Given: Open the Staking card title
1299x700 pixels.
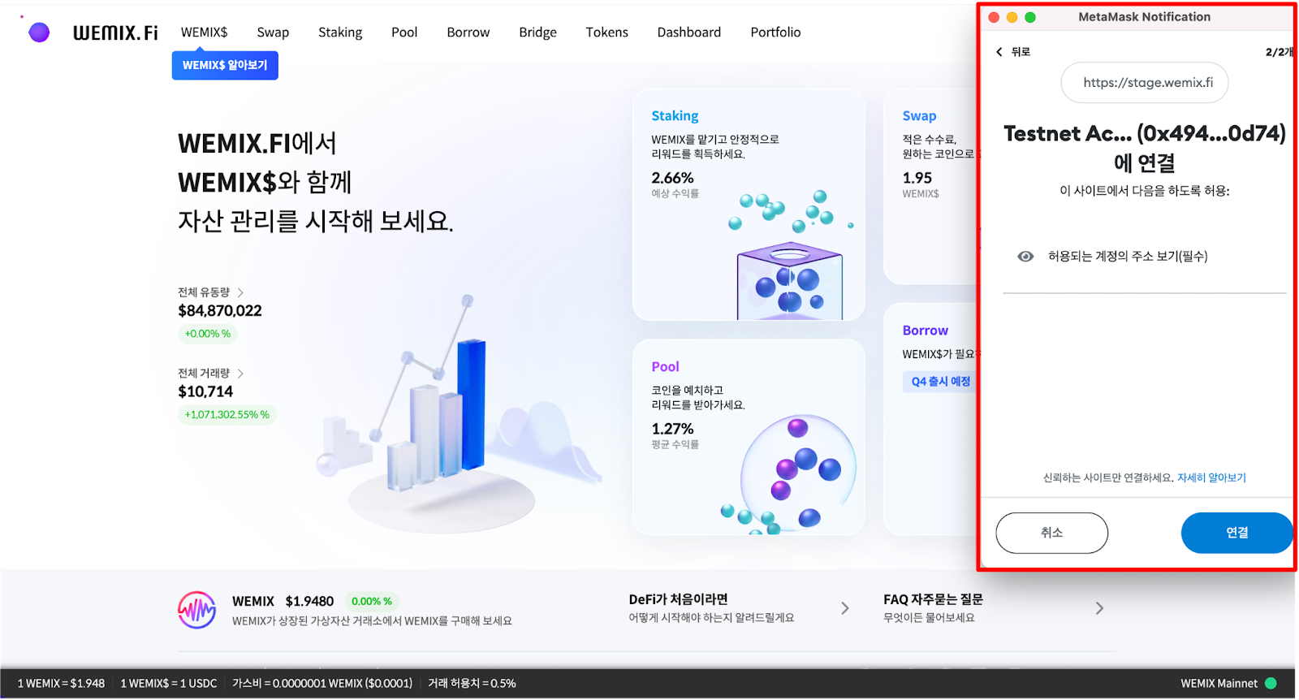Looking at the screenshot, I should [x=675, y=116].
